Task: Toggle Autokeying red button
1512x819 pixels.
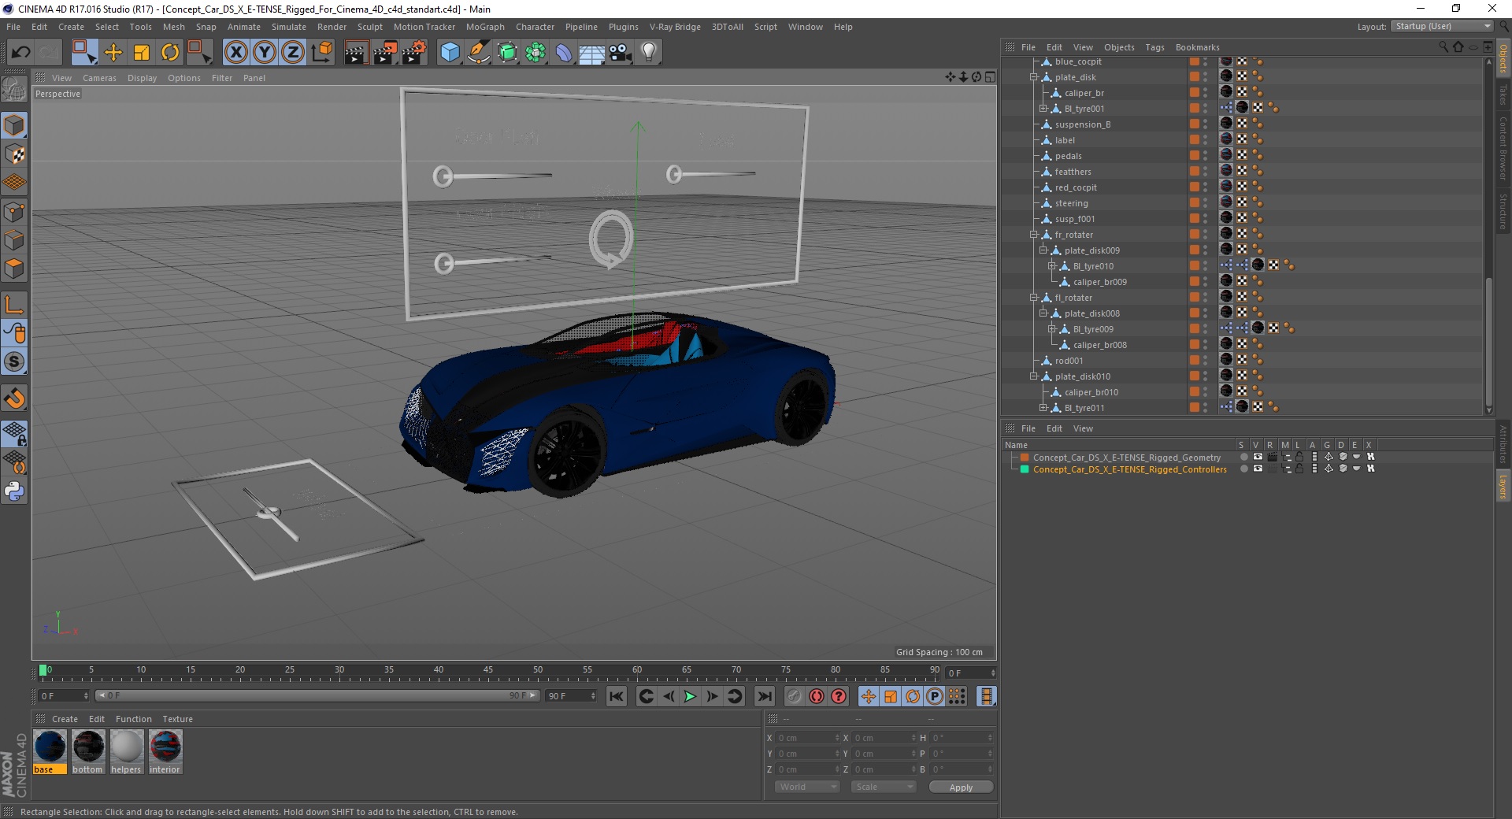Action: (x=817, y=696)
